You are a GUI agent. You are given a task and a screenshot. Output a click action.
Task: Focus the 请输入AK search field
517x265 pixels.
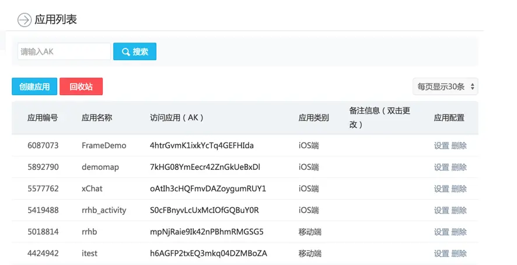(64, 51)
